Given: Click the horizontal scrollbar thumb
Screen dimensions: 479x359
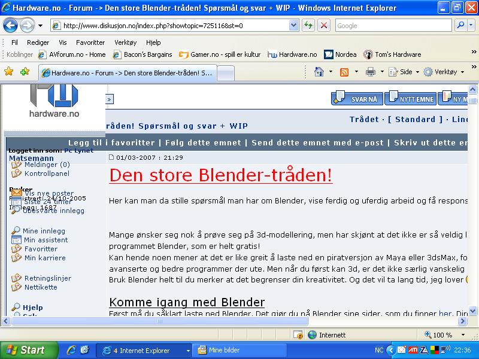Looking at the screenshot, I should pyautogui.click(x=159, y=321).
